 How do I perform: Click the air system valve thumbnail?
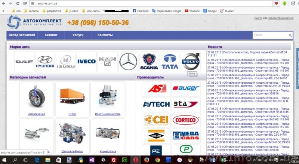tap(108, 95)
